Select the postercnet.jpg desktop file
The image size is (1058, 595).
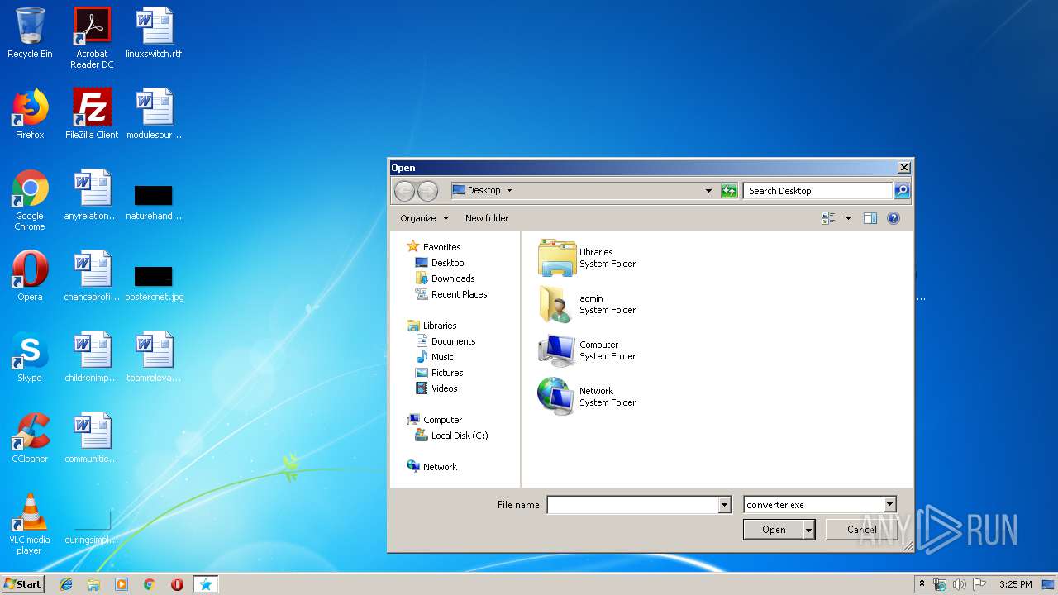(154, 282)
